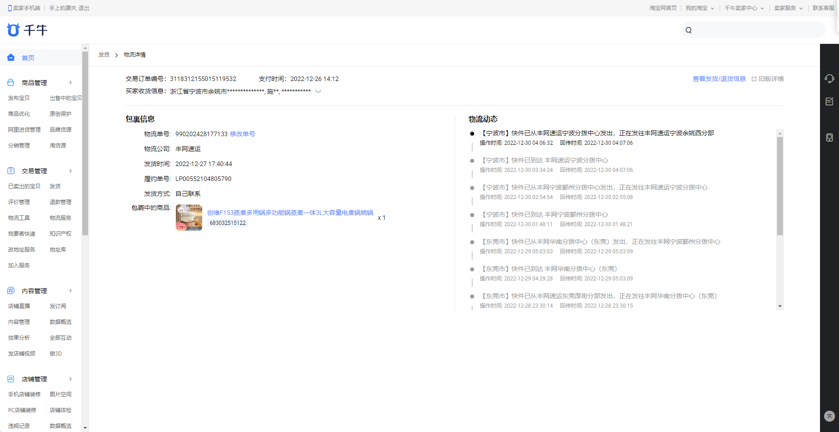Click logistics panel scrollbar down arrow
Screen dimensions: 839x432
coord(780,306)
